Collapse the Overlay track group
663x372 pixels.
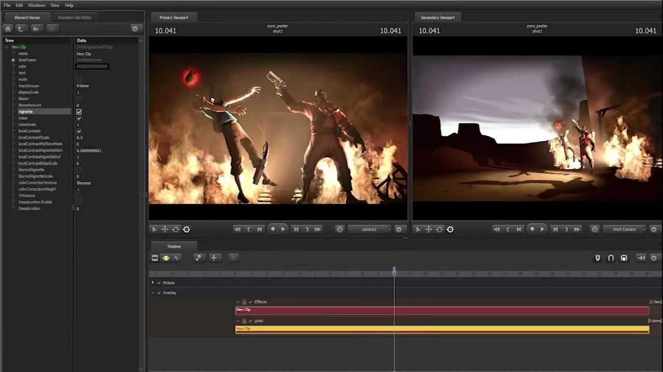153,293
